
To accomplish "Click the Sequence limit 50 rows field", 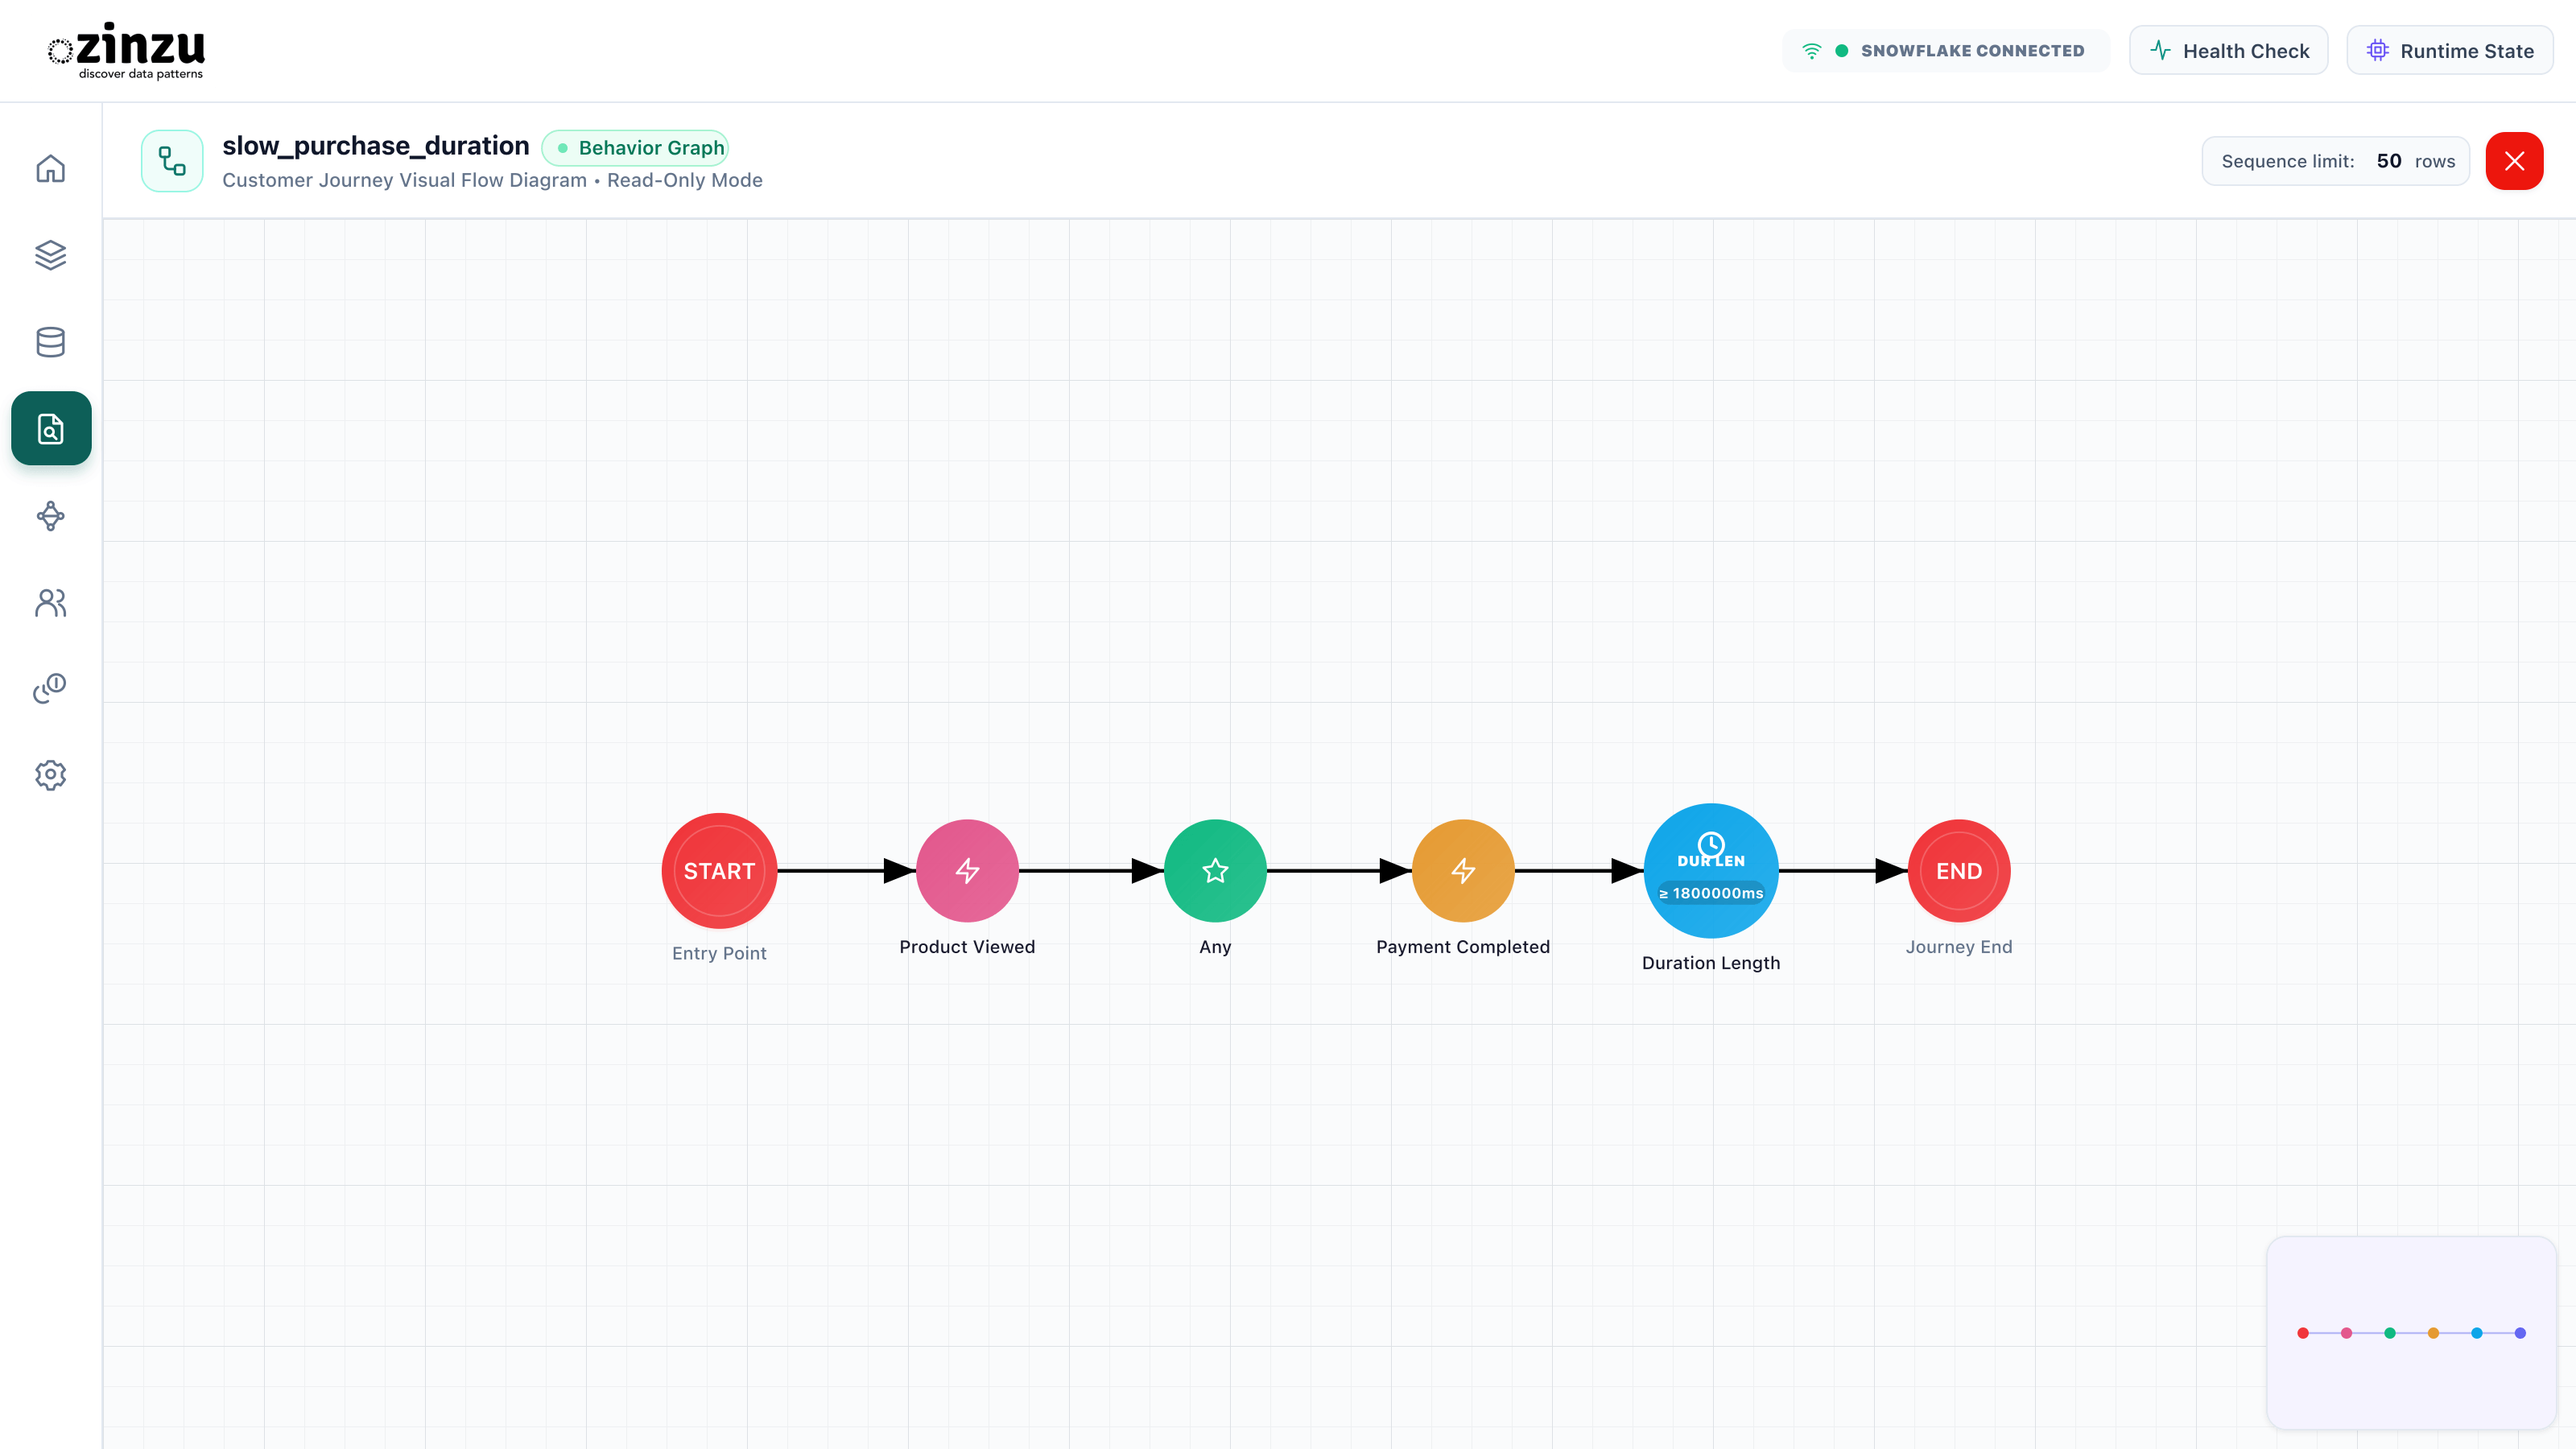I will pyautogui.click(x=2336, y=161).
